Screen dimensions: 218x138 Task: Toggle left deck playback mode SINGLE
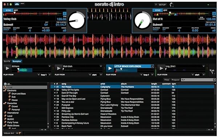6,29
